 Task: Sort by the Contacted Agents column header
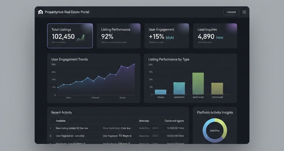point(174,121)
